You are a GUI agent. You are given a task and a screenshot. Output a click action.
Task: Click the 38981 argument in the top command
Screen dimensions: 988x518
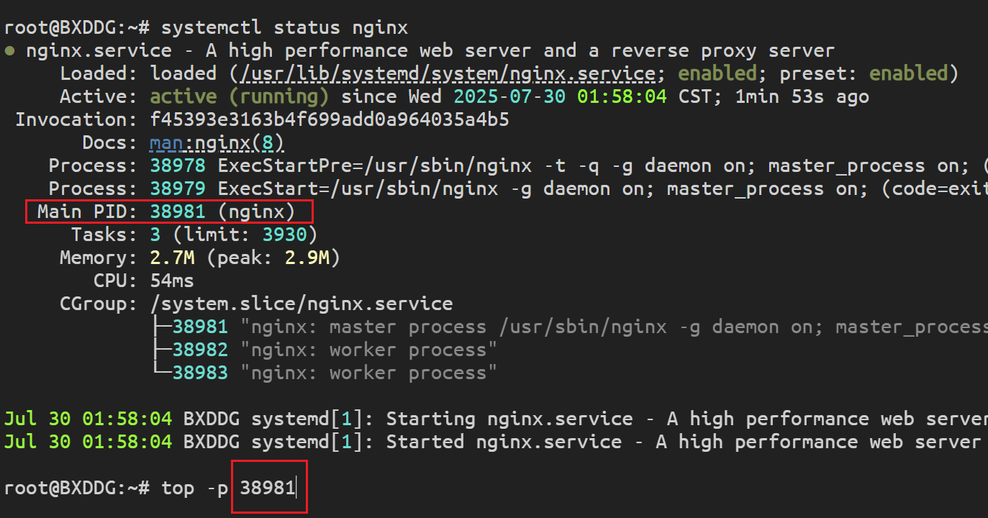pos(268,488)
